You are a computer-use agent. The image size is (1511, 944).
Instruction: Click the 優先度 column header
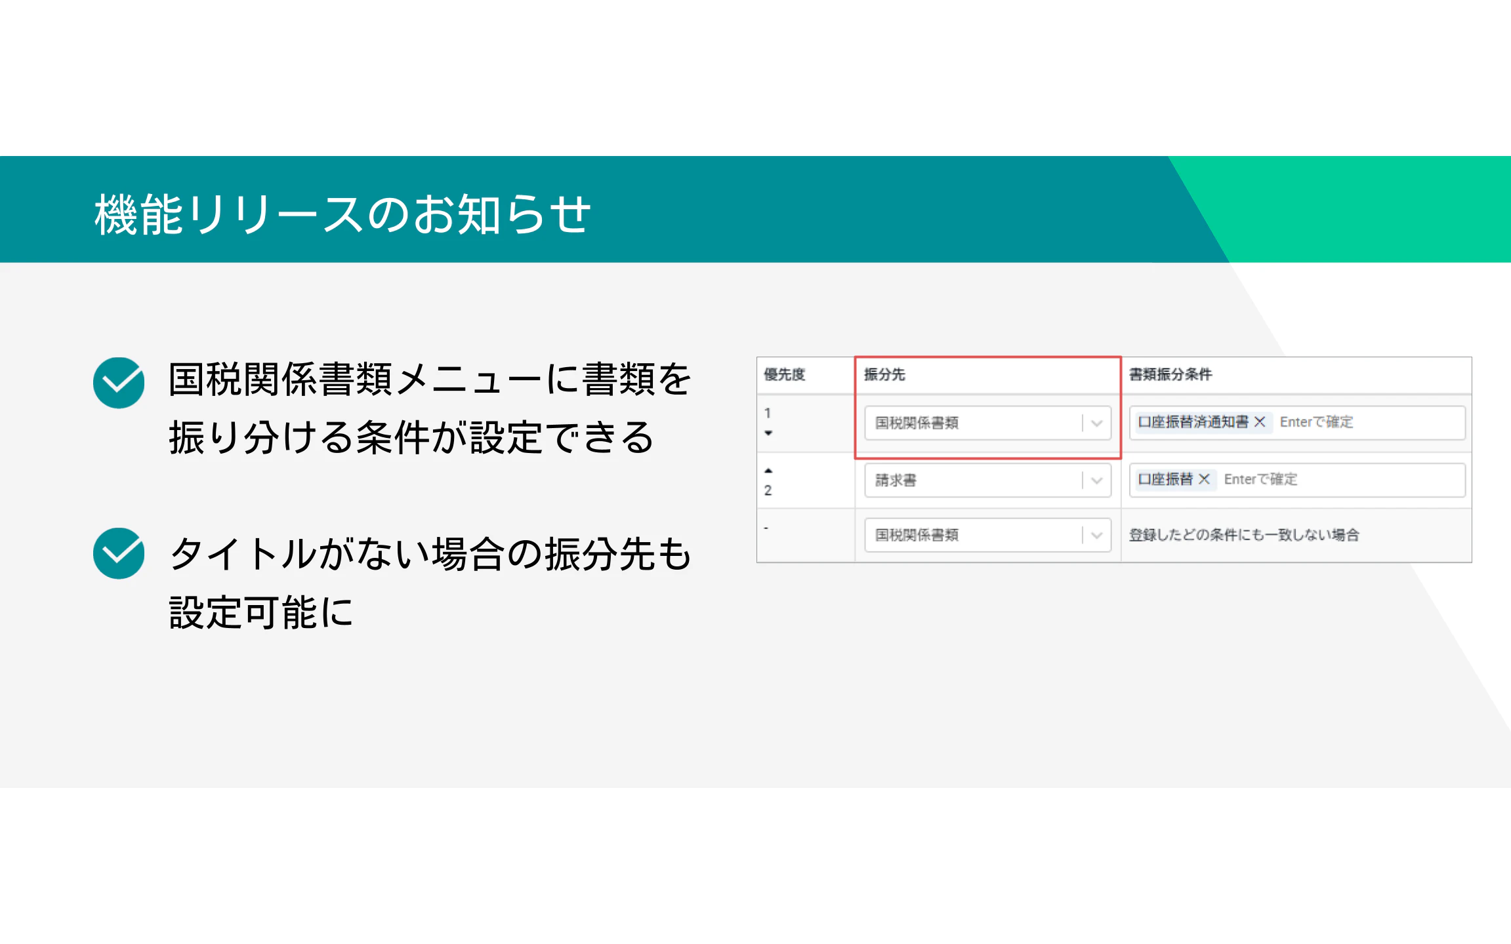(x=784, y=375)
